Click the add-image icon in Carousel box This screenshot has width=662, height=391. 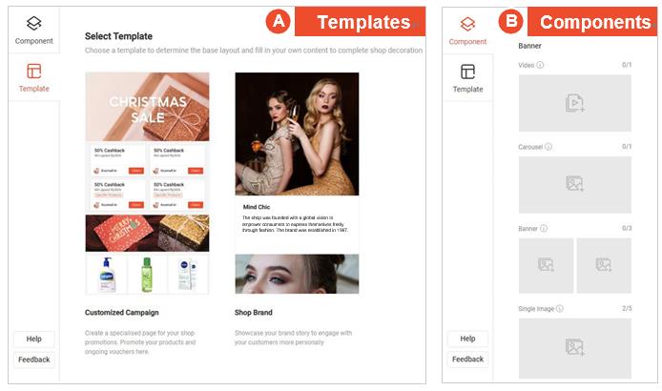574,183
